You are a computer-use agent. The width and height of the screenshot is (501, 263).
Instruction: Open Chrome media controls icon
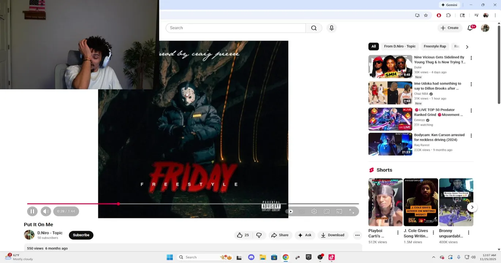click(x=476, y=15)
